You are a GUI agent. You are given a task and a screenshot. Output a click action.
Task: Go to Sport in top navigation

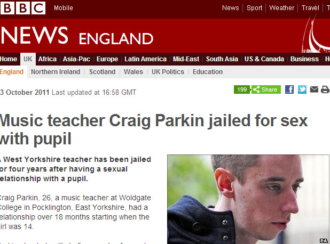pos(255,8)
